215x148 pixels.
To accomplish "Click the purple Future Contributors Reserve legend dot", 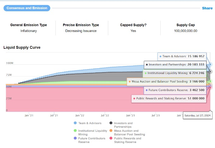I will pos(75,138).
